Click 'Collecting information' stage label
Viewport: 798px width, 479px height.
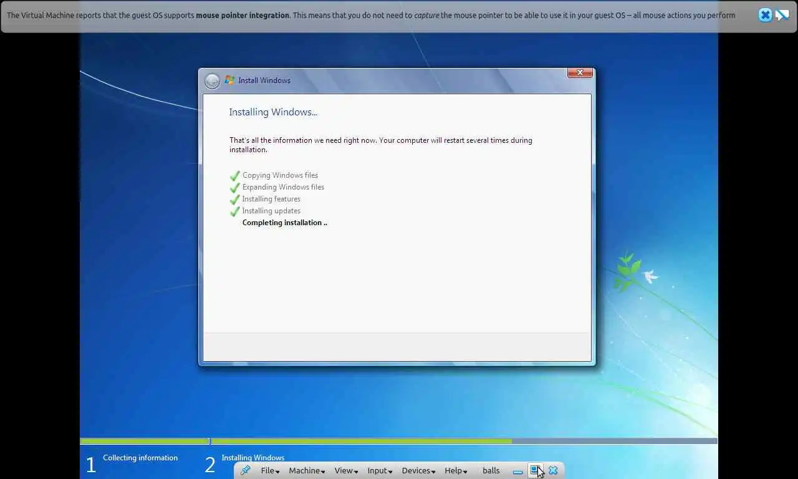click(x=140, y=458)
